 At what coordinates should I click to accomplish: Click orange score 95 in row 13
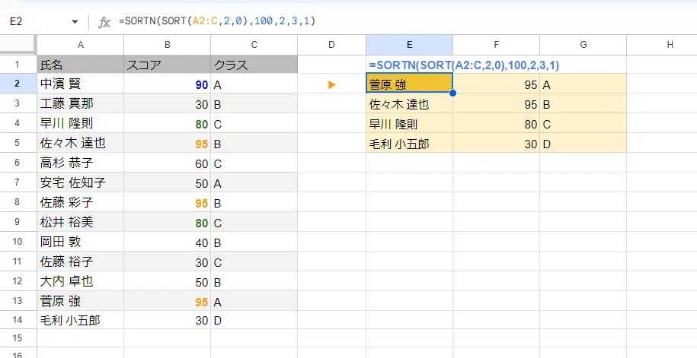(x=167, y=301)
